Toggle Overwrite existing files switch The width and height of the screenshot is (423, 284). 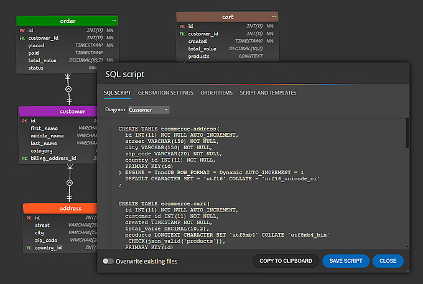coord(108,261)
